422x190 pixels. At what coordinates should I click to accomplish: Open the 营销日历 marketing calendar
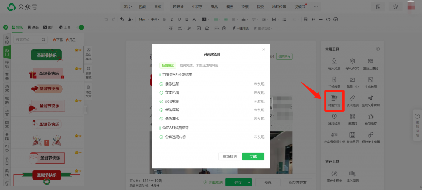coord(352,138)
